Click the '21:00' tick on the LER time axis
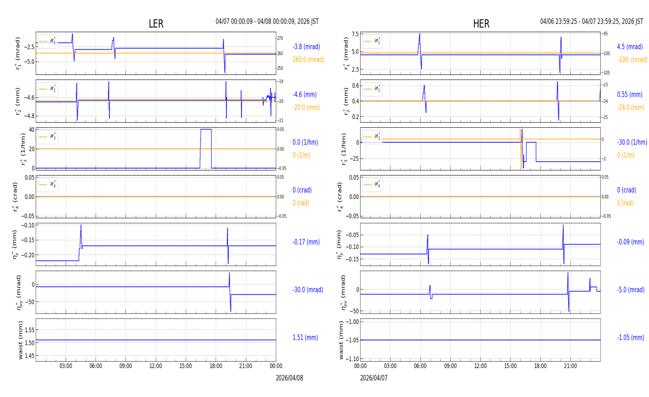649x397 pixels. 246,366
